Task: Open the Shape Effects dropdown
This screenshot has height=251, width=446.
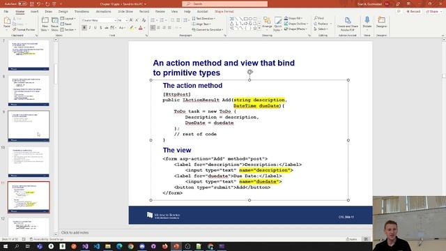Action: coord(295,29)
